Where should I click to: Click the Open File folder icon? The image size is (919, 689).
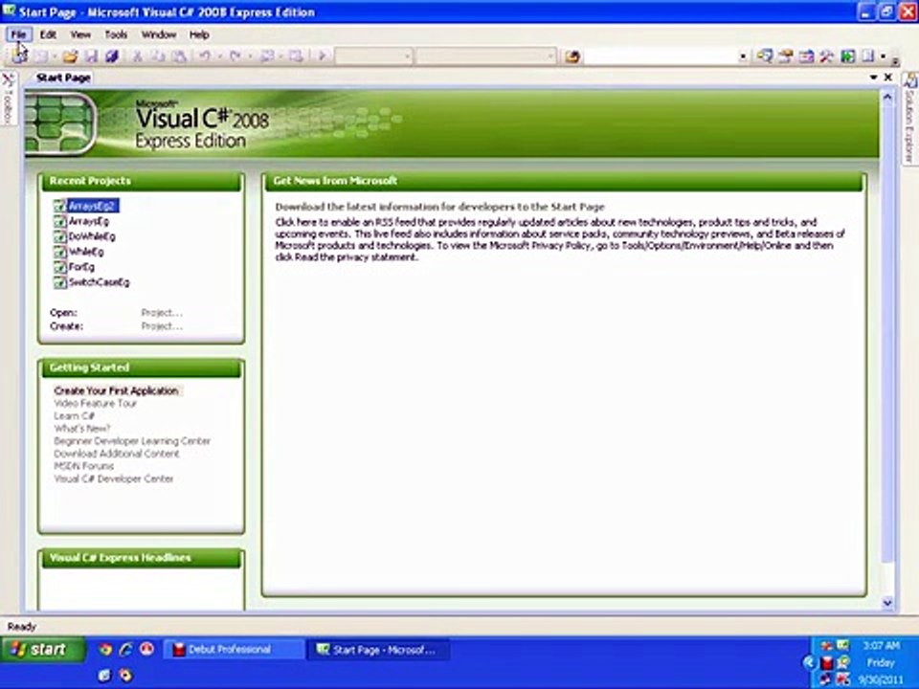pyautogui.click(x=70, y=56)
